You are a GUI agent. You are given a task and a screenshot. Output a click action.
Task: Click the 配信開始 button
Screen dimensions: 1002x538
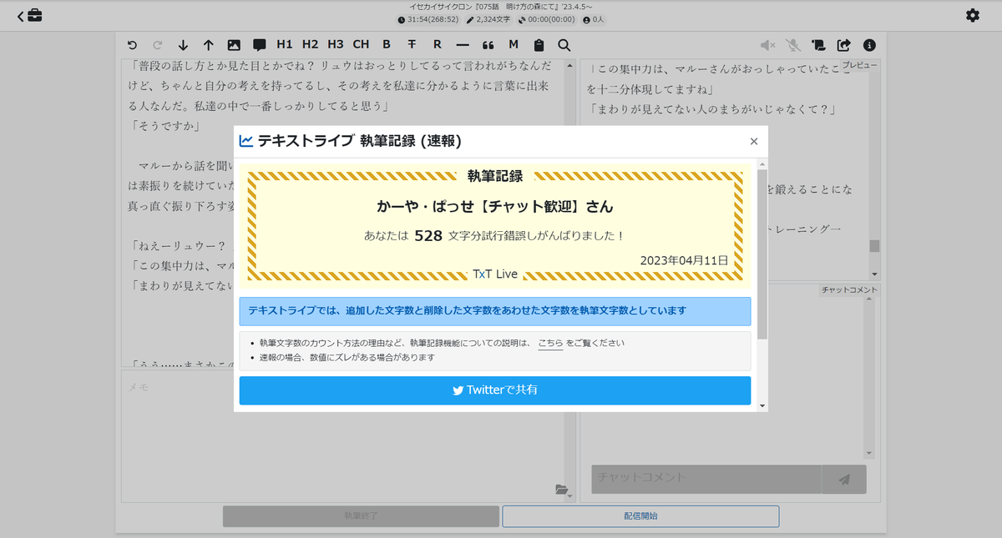[640, 516]
